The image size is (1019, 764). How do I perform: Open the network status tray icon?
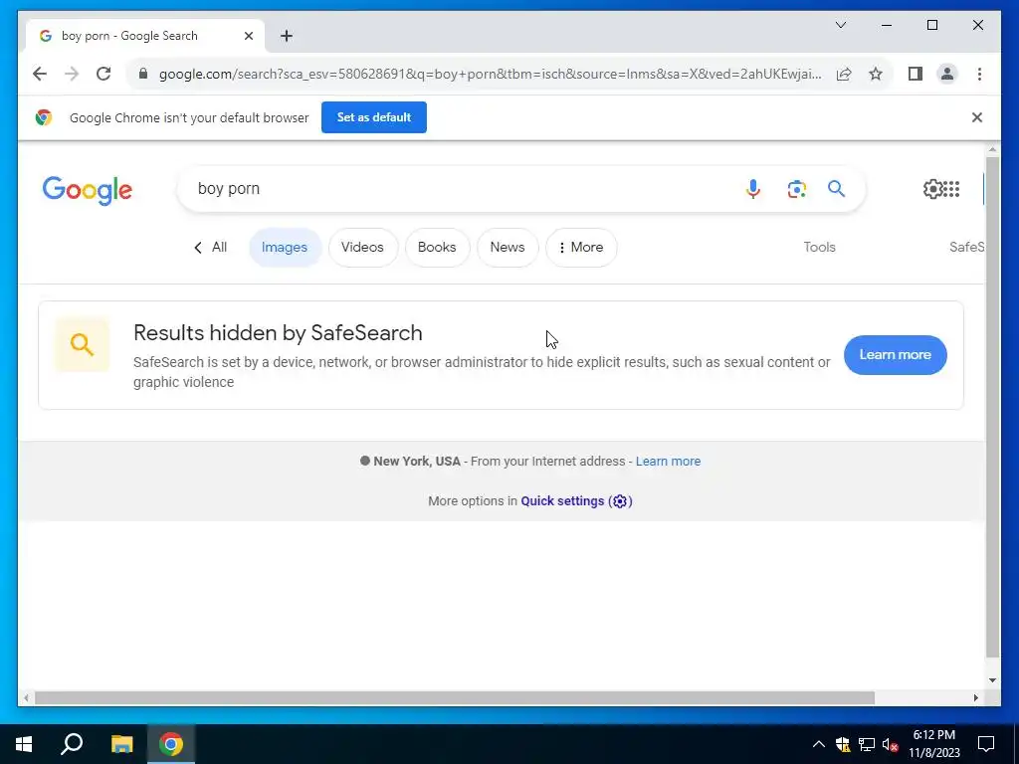pyautogui.click(x=867, y=744)
